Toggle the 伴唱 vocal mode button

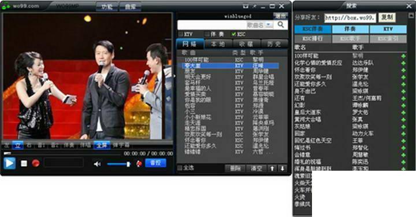pos(86,145)
